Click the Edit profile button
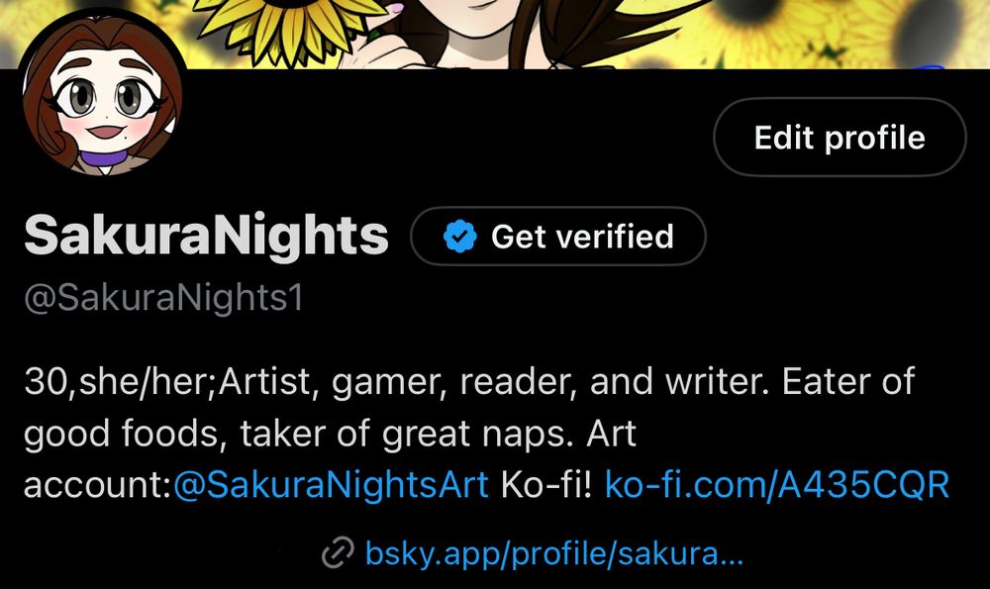The width and height of the screenshot is (990, 589). [x=840, y=137]
